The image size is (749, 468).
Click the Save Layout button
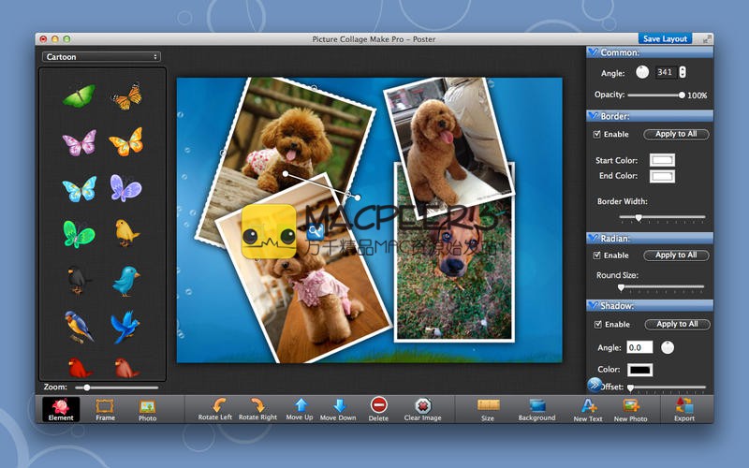665,39
